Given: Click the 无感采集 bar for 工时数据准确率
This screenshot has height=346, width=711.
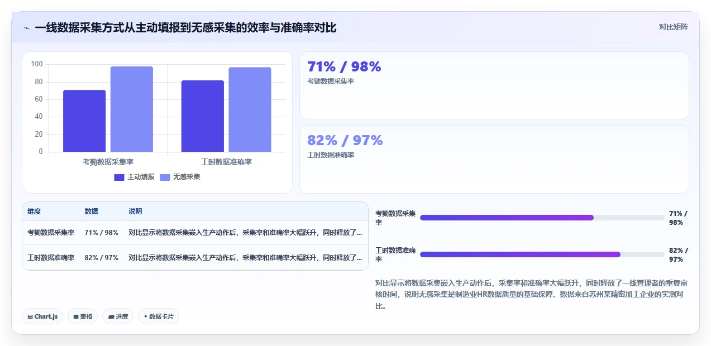Looking at the screenshot, I should pyautogui.click(x=250, y=109).
